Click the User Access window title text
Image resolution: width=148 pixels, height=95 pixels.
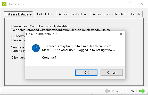pos(16,4)
